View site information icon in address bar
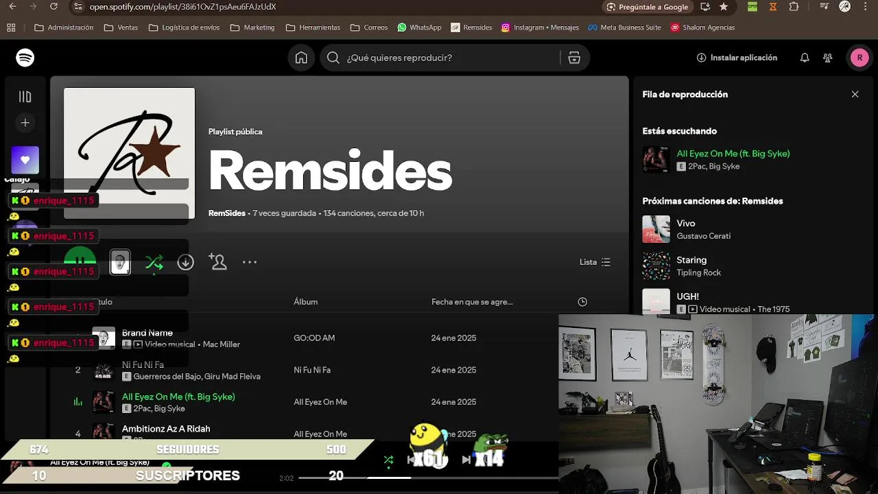This screenshot has width=878, height=494. [x=78, y=7]
